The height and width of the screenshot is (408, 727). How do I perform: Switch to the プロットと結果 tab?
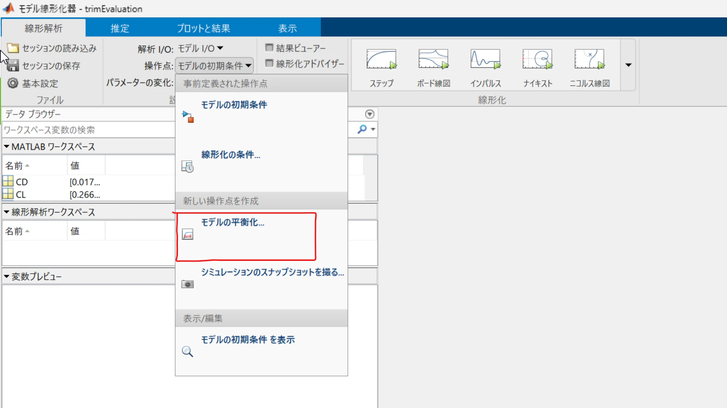pos(203,28)
